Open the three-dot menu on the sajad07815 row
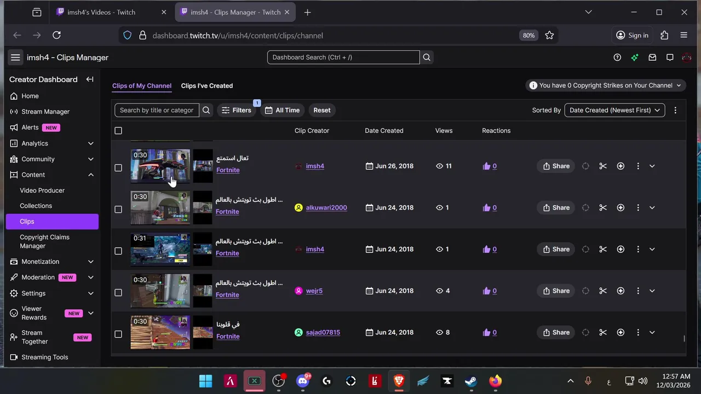Screen dimensions: 701x394 point(638,332)
